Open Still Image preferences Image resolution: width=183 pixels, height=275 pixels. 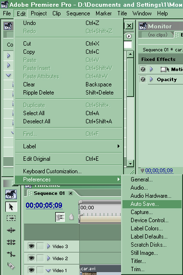(152, 253)
